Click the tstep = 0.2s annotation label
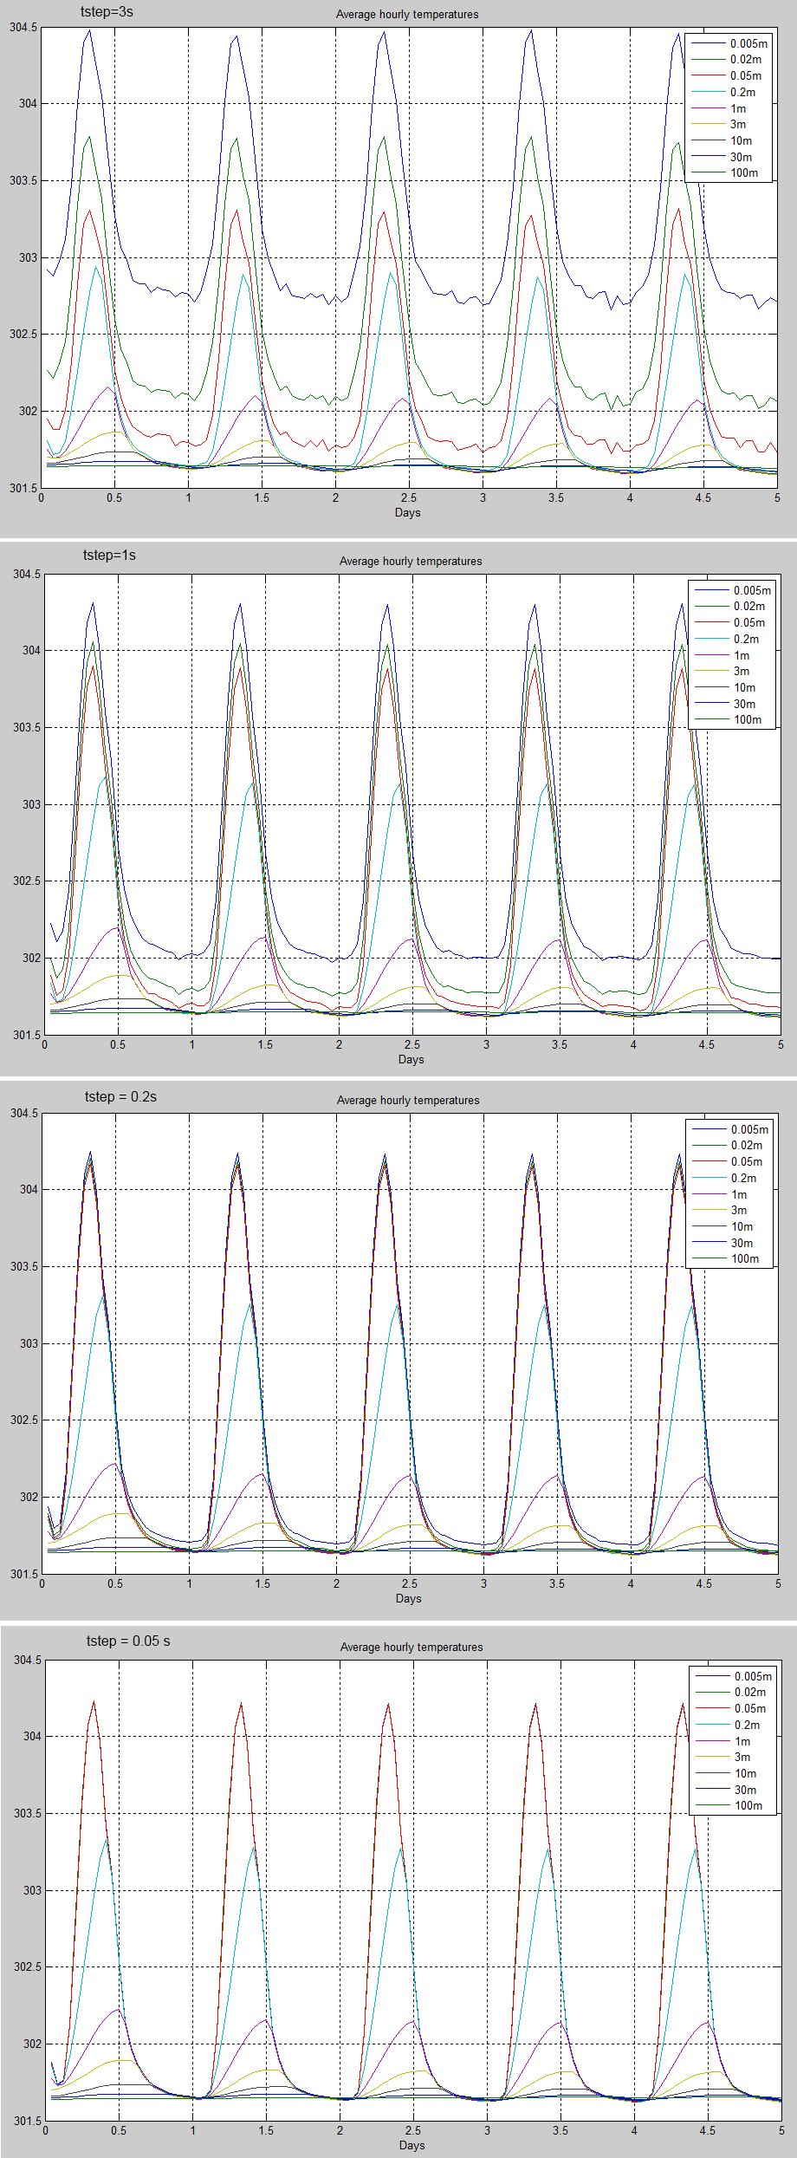Image resolution: width=797 pixels, height=2158 pixels. pyautogui.click(x=120, y=1096)
